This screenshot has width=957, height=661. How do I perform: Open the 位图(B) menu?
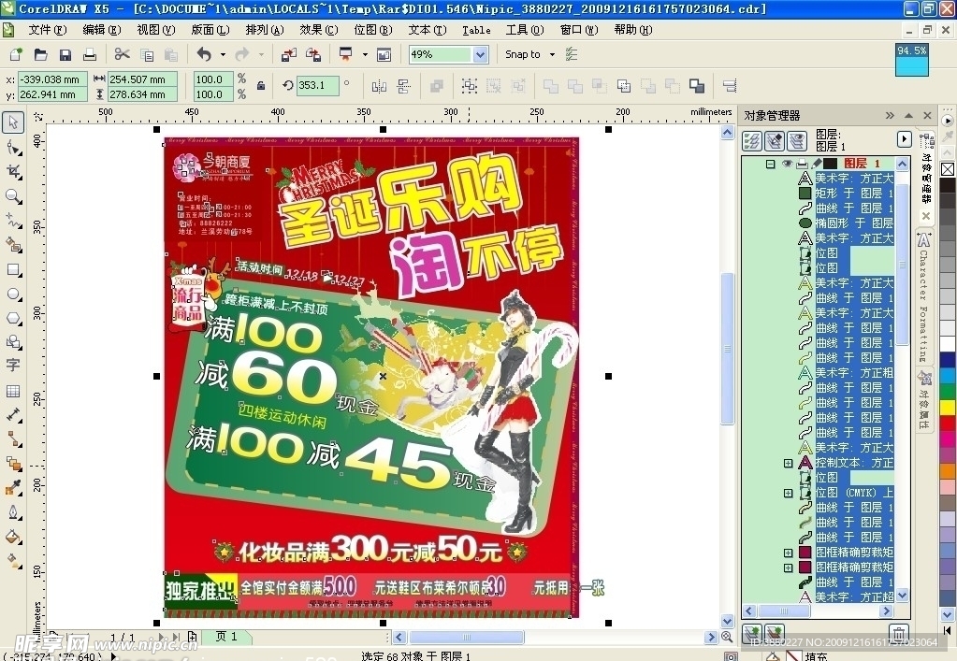coord(373,29)
